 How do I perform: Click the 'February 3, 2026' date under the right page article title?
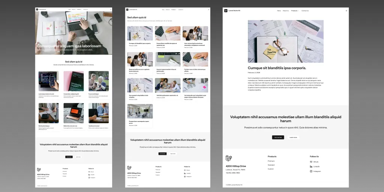tap(254, 73)
